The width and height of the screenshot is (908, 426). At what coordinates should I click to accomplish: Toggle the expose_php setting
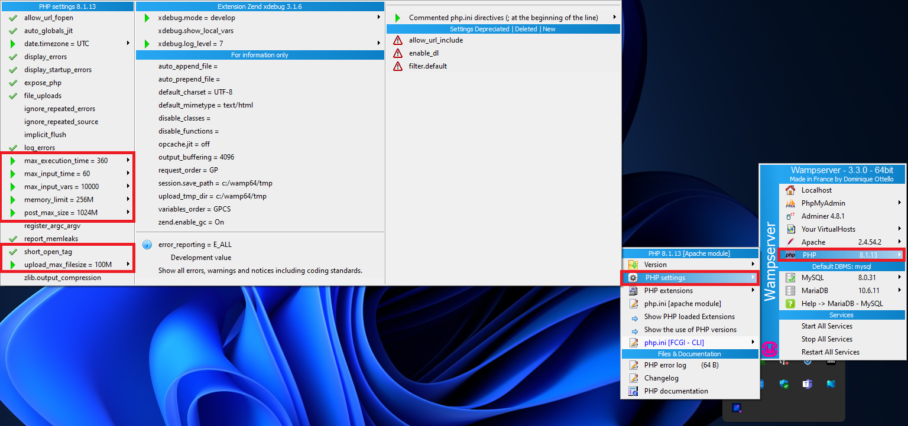67,83
